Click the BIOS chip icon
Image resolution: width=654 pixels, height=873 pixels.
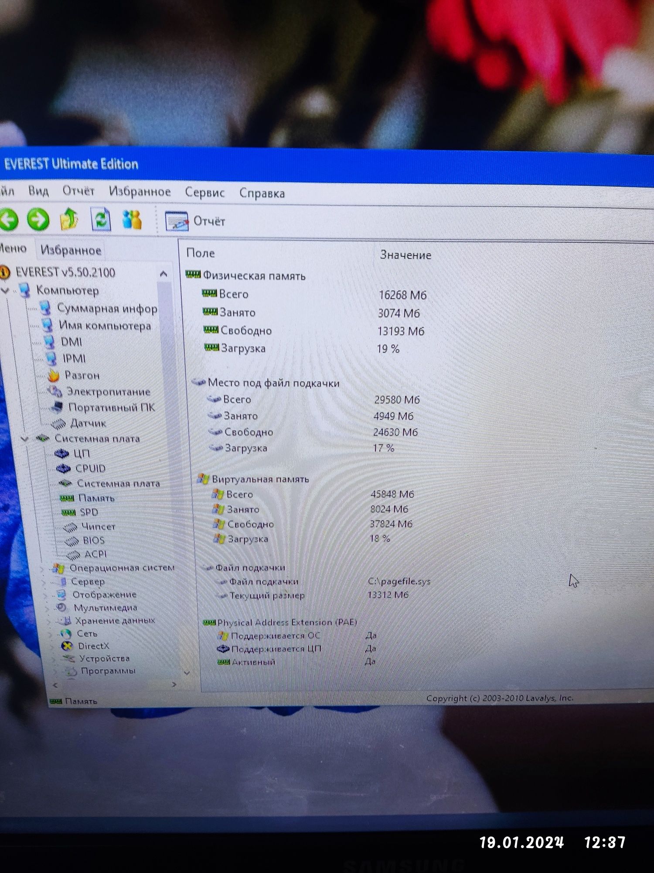(x=72, y=541)
